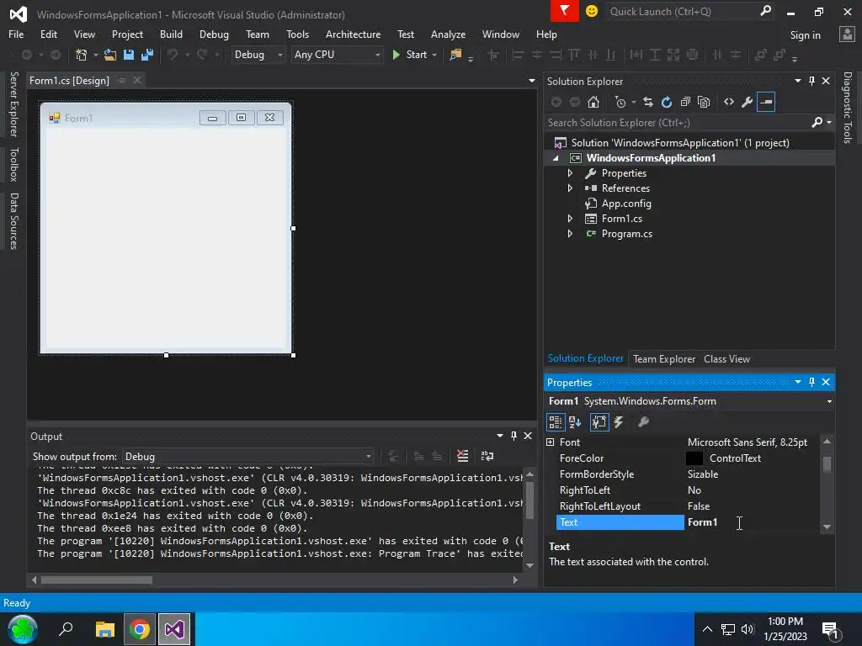
Task: Expand the References node
Action: (570, 188)
